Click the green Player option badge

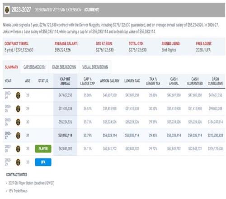43,149
